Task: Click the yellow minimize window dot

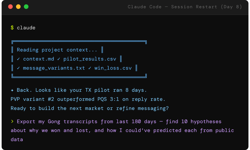Action: pyautogui.click(x=18, y=7)
